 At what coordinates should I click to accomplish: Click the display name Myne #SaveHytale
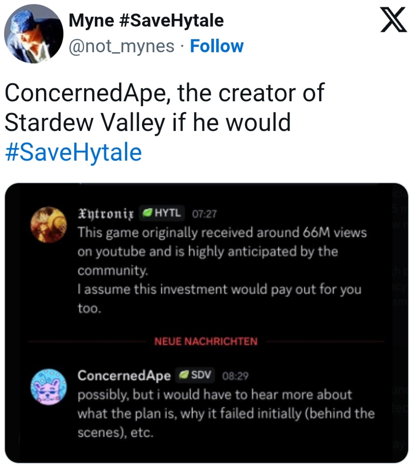click(146, 21)
